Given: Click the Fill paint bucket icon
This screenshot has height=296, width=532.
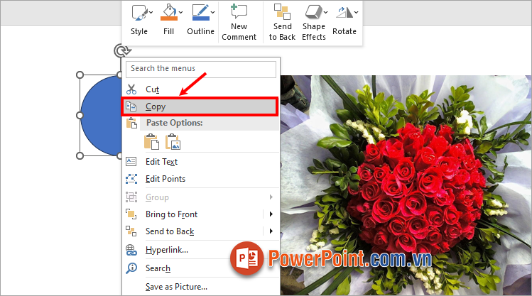Looking at the screenshot, I should [168, 10].
